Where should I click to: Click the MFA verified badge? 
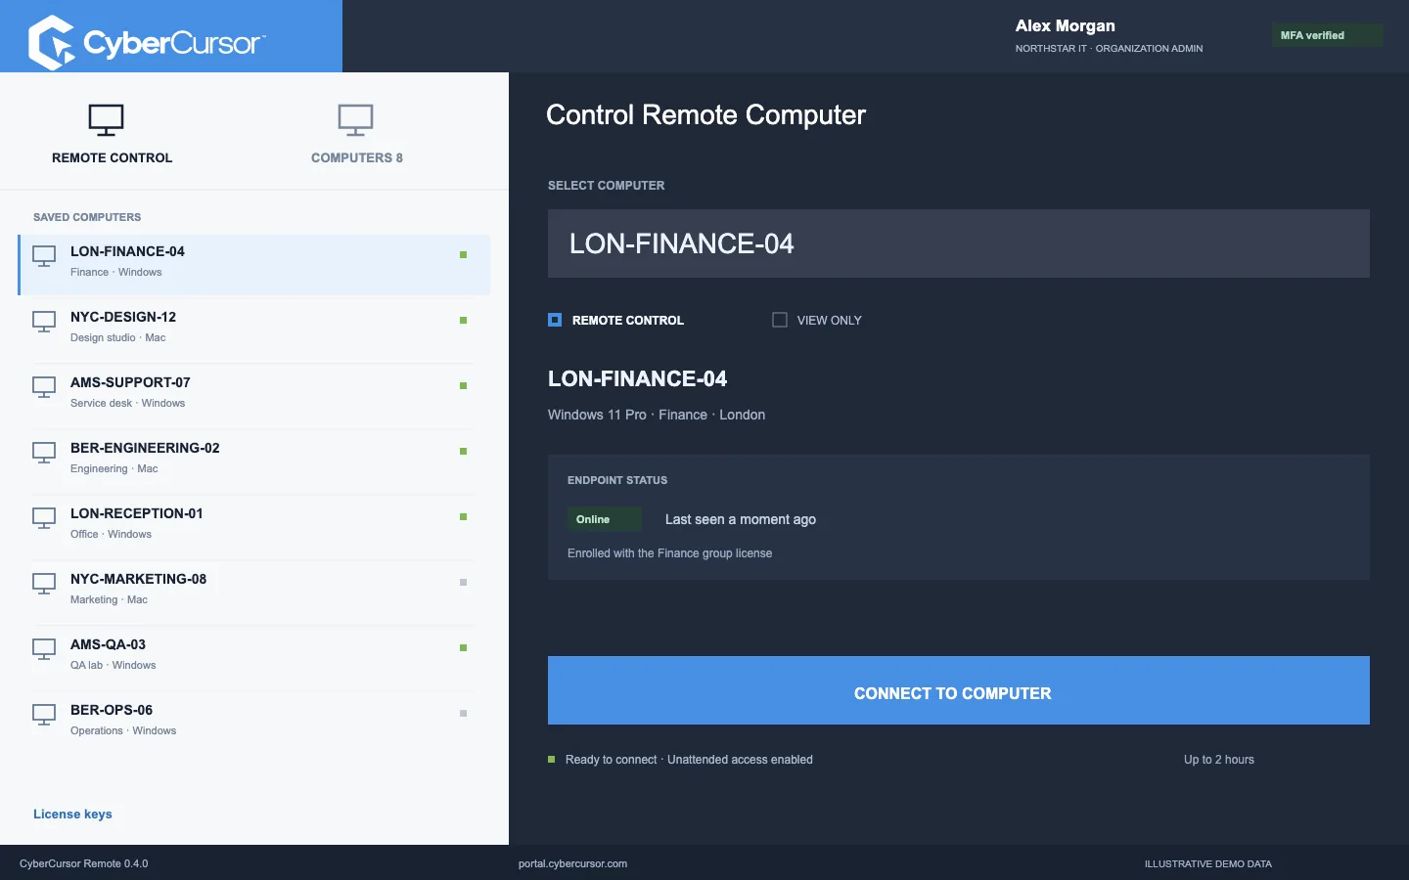[x=1327, y=35]
